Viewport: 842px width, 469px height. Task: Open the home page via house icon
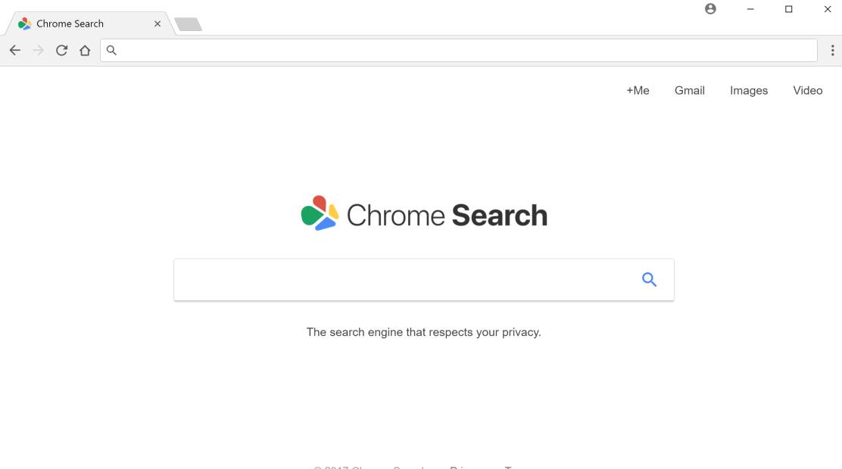[85, 51]
